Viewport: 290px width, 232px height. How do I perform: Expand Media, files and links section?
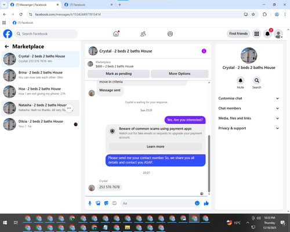(249, 118)
